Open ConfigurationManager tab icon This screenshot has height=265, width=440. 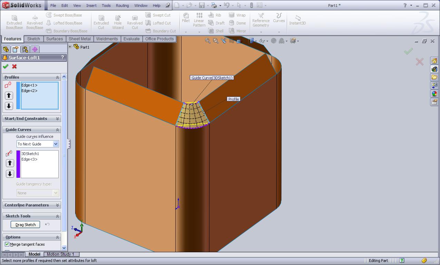point(25,49)
